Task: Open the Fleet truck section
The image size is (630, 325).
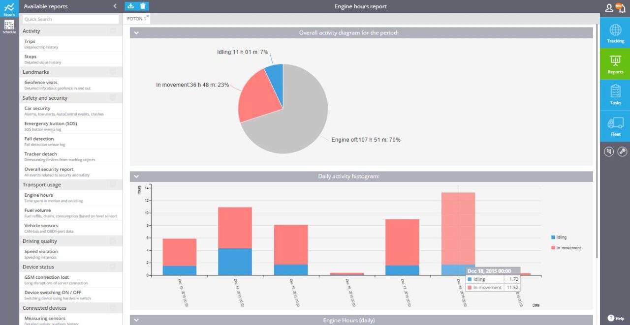Action: 615,126
